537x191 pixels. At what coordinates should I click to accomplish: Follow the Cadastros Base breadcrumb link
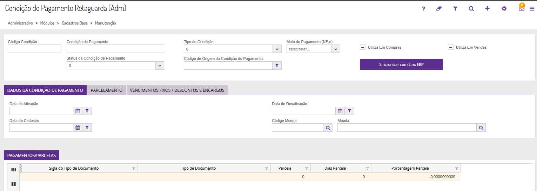point(74,23)
